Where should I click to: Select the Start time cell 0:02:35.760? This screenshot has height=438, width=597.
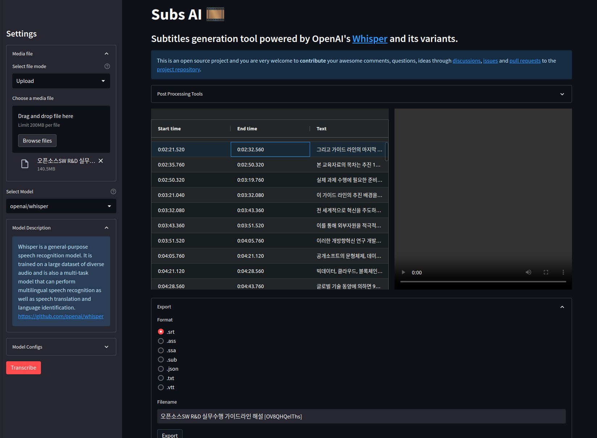[191, 165]
